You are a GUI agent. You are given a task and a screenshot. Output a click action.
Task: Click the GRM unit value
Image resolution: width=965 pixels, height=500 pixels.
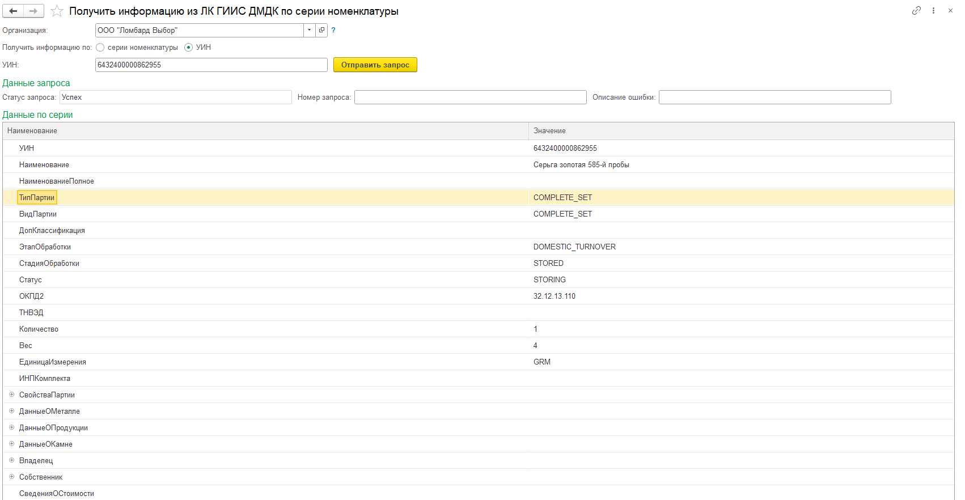[x=542, y=362]
